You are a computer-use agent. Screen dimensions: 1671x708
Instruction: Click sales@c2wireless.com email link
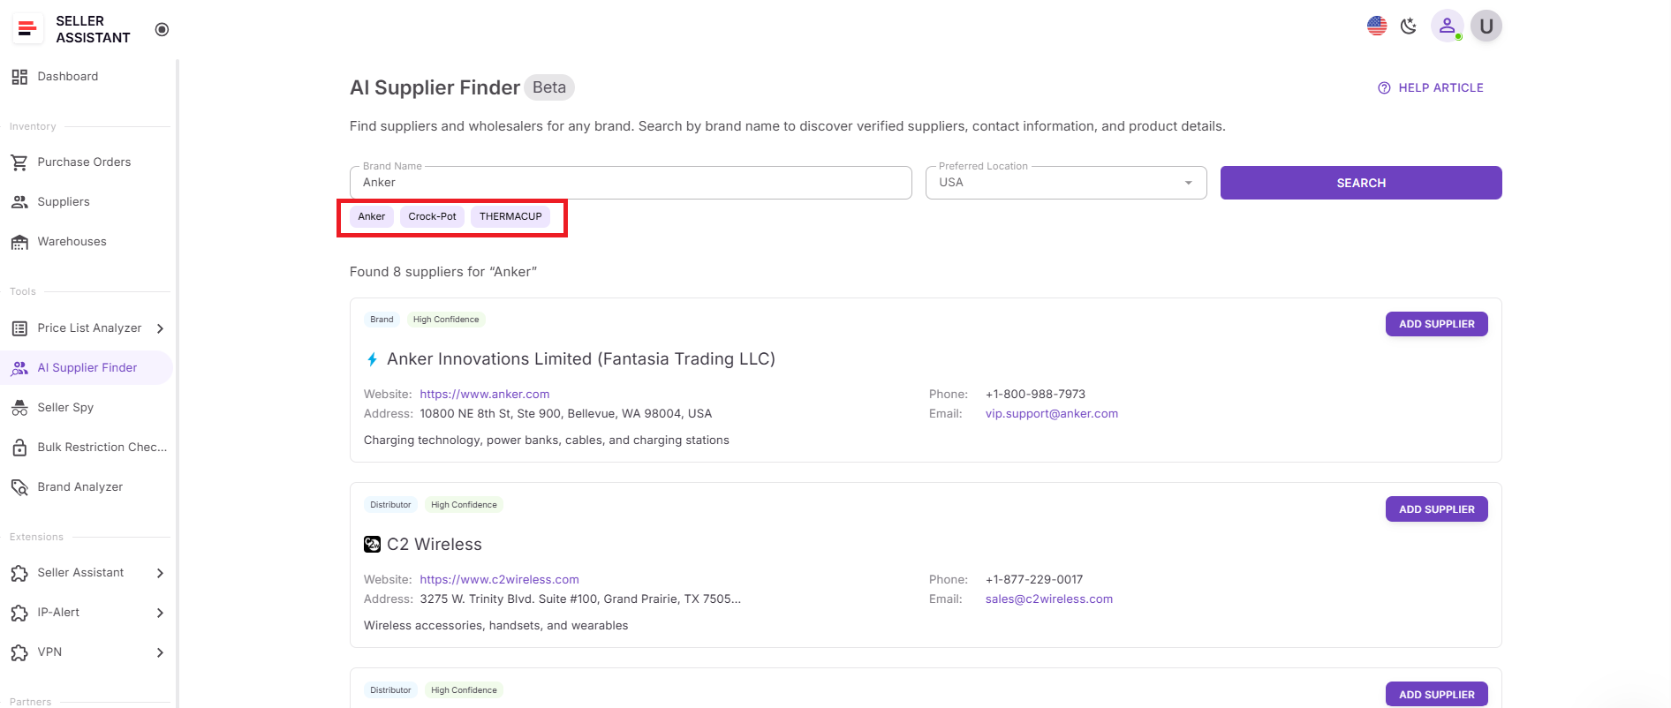pos(1049,599)
